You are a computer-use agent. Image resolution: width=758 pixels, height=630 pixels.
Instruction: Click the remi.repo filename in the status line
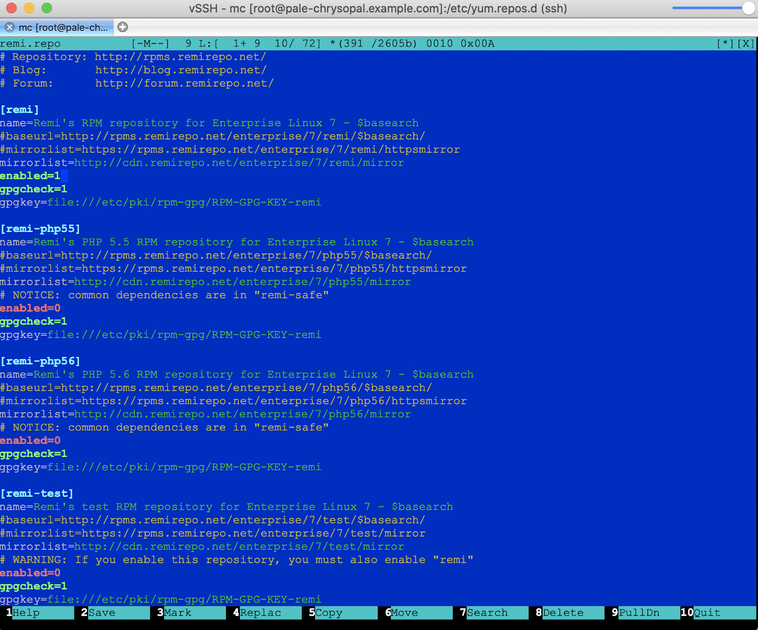30,44
